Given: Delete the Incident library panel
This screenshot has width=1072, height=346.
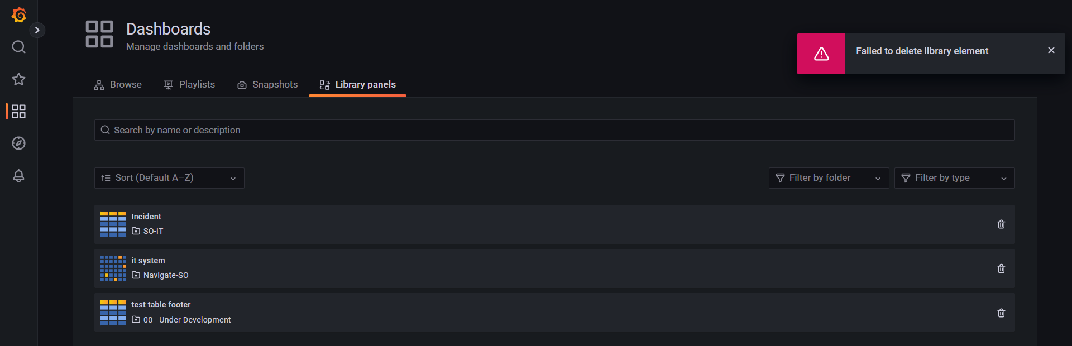Looking at the screenshot, I should 1001,224.
